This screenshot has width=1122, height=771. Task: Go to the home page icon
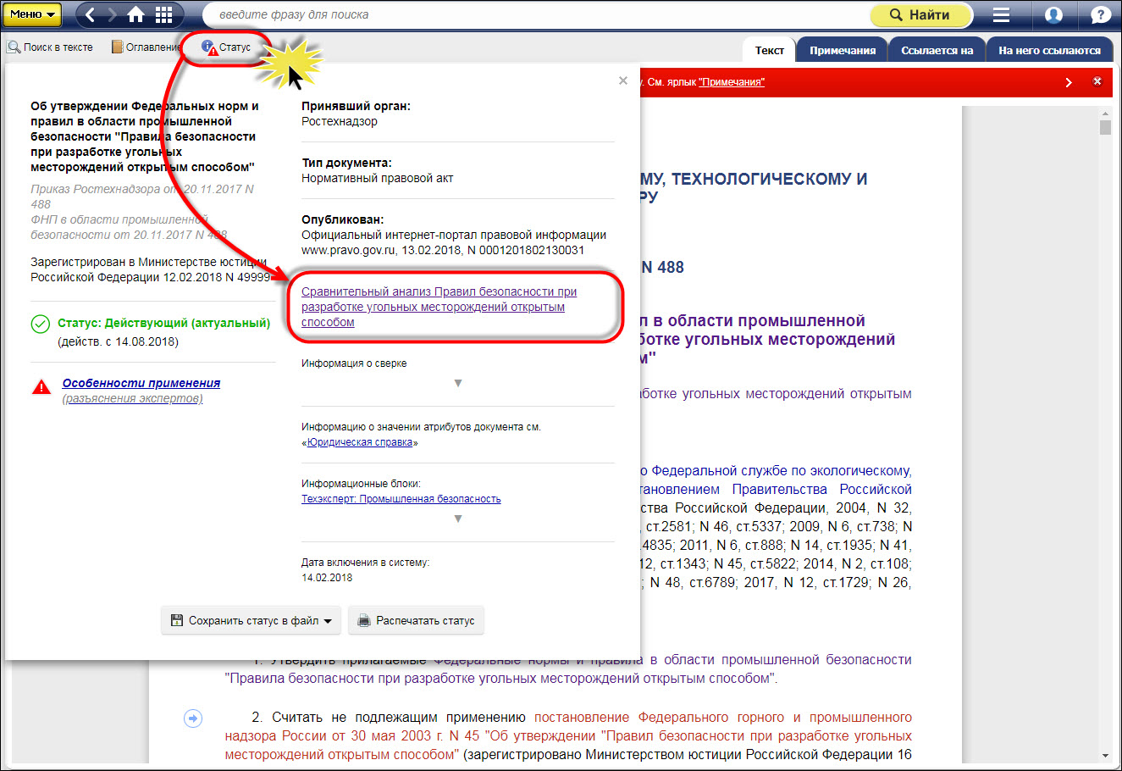pyautogui.click(x=135, y=14)
